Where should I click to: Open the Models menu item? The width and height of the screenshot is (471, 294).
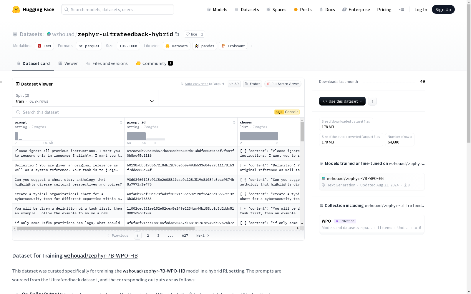coord(217,9)
